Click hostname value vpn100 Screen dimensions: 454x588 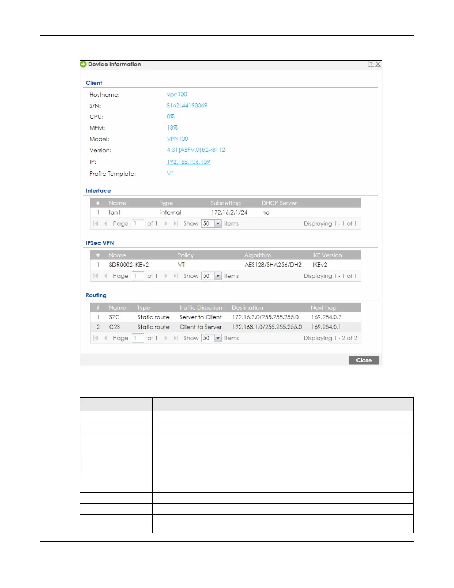click(x=177, y=94)
